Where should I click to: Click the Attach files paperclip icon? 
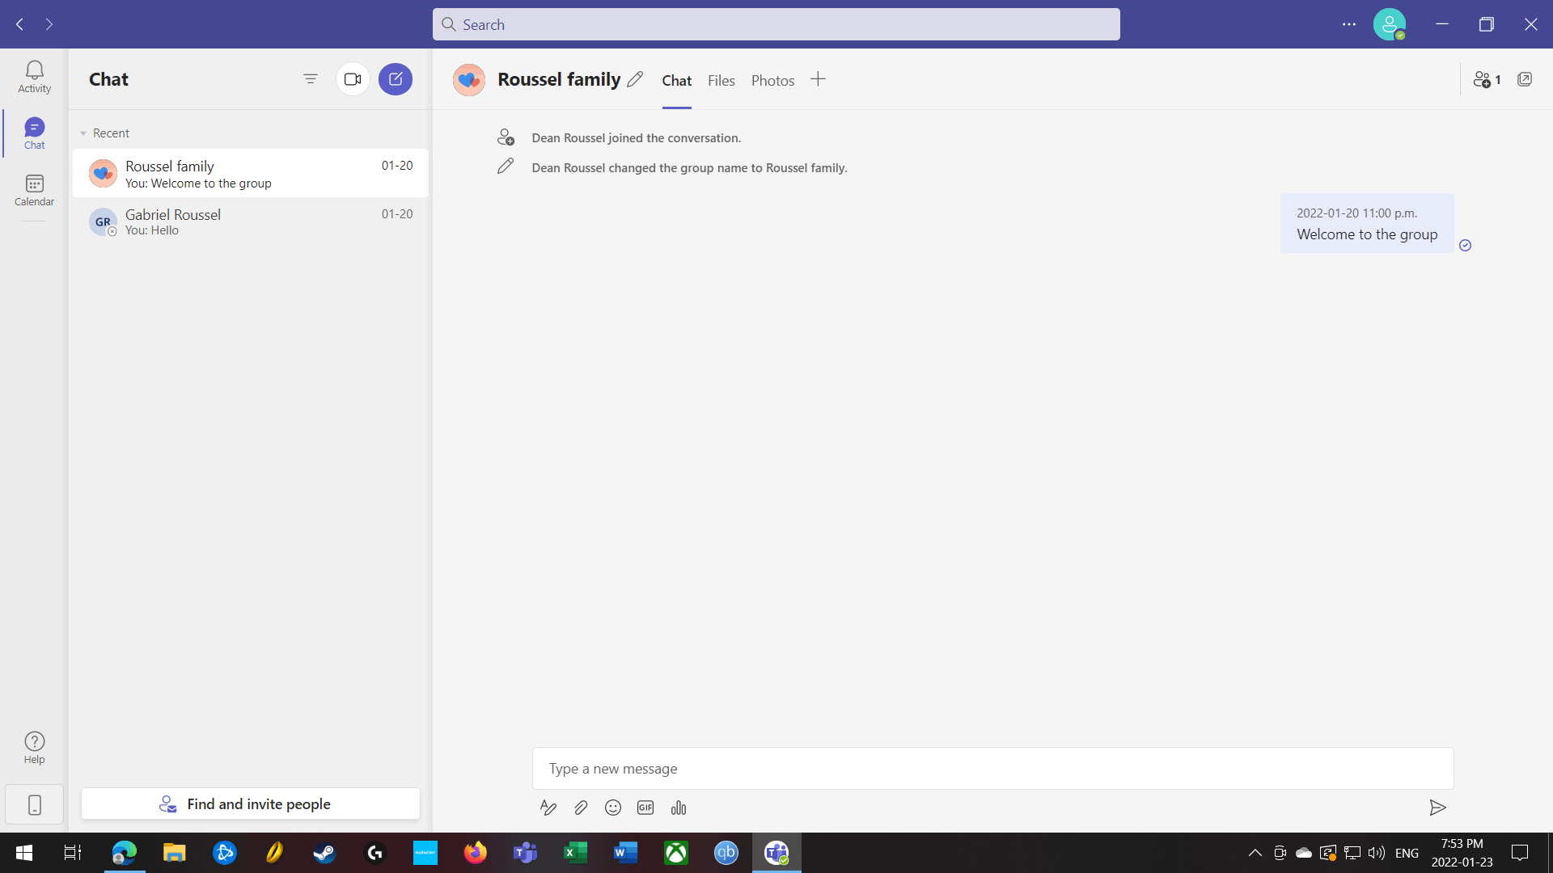(x=581, y=808)
